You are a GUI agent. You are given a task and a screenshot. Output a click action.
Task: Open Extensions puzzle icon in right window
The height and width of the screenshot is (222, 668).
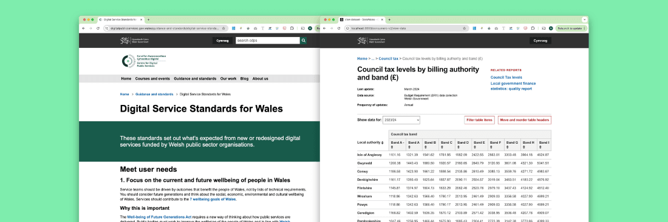pyautogui.click(x=533, y=28)
